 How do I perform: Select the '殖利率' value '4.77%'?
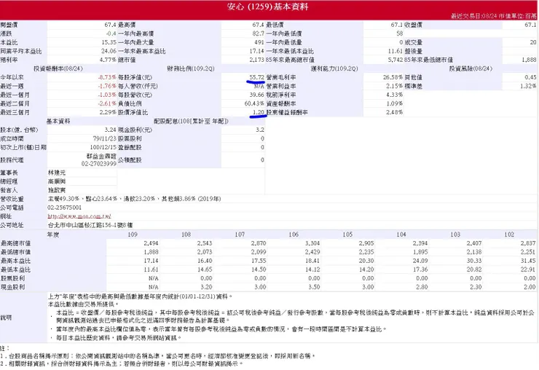tap(108, 60)
